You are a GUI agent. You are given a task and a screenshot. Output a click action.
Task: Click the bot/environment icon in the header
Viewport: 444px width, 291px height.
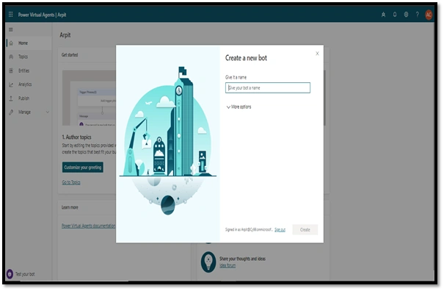point(383,15)
